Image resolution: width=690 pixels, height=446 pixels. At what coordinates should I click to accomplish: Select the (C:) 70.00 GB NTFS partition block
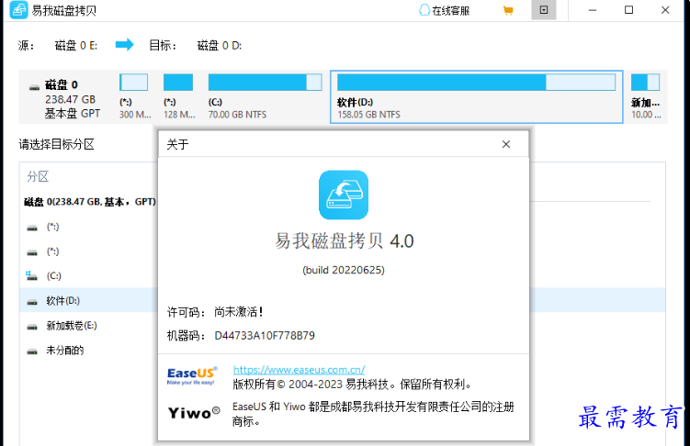tap(265, 96)
